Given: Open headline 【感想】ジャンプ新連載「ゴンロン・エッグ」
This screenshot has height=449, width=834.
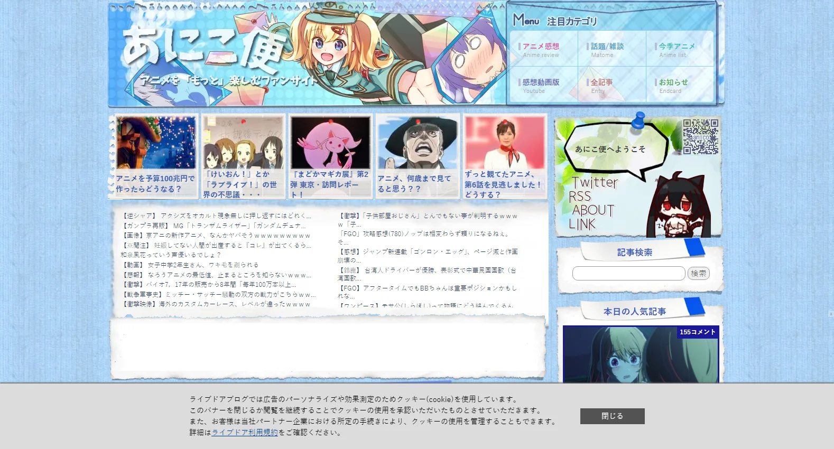Looking at the screenshot, I should [428, 256].
